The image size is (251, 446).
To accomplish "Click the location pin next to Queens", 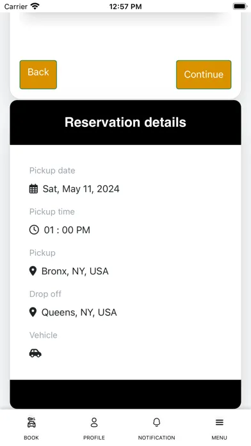I will pyautogui.click(x=33, y=312).
